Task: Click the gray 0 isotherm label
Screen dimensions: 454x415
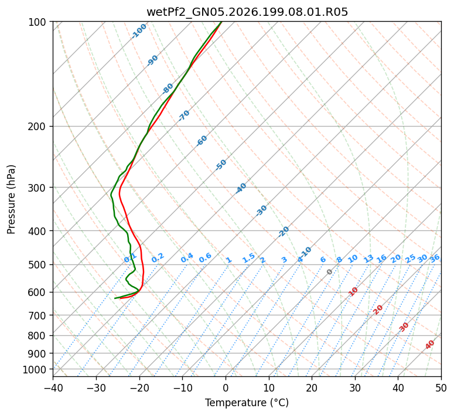Action: click(x=329, y=272)
